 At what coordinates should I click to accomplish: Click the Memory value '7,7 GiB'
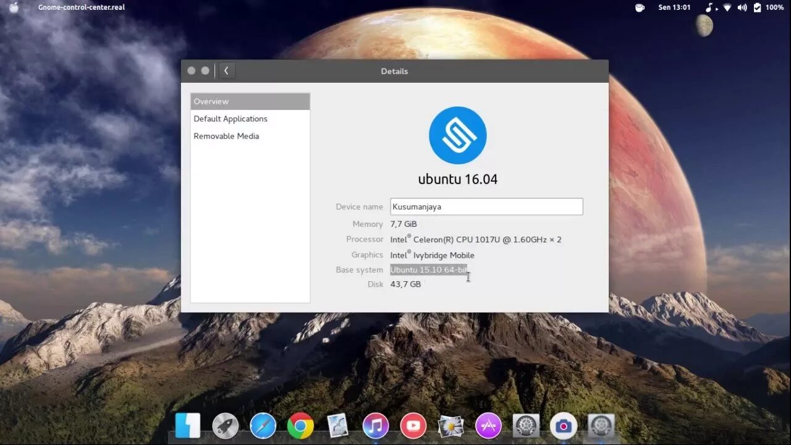tap(404, 224)
